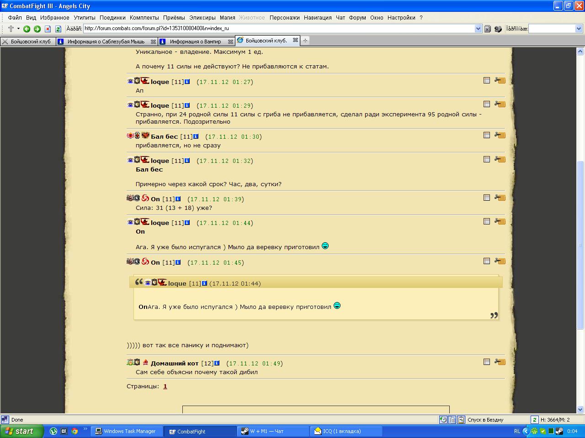This screenshot has width=585, height=438.
Task: Open the Навигация menu
Action: point(318,18)
